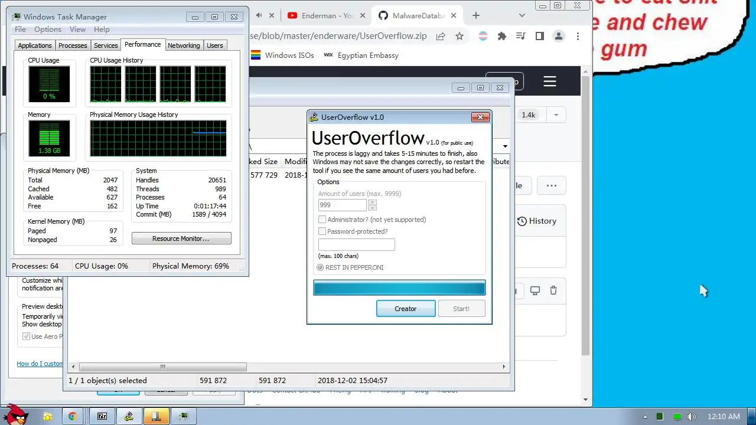Screen dimensions: 756x425
Task: Open the 7-Zip taskbar icon
Action: point(102,416)
